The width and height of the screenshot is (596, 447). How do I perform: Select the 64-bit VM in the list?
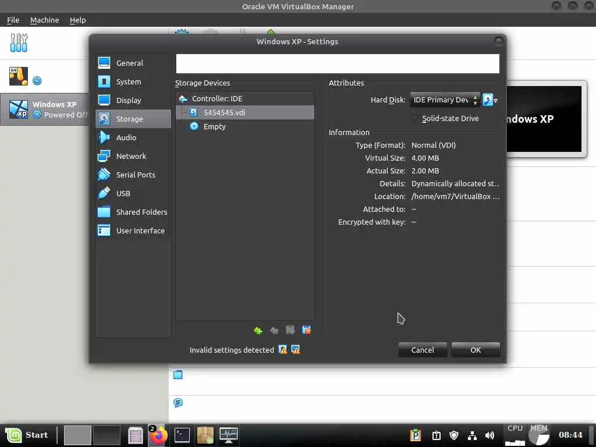click(x=44, y=76)
